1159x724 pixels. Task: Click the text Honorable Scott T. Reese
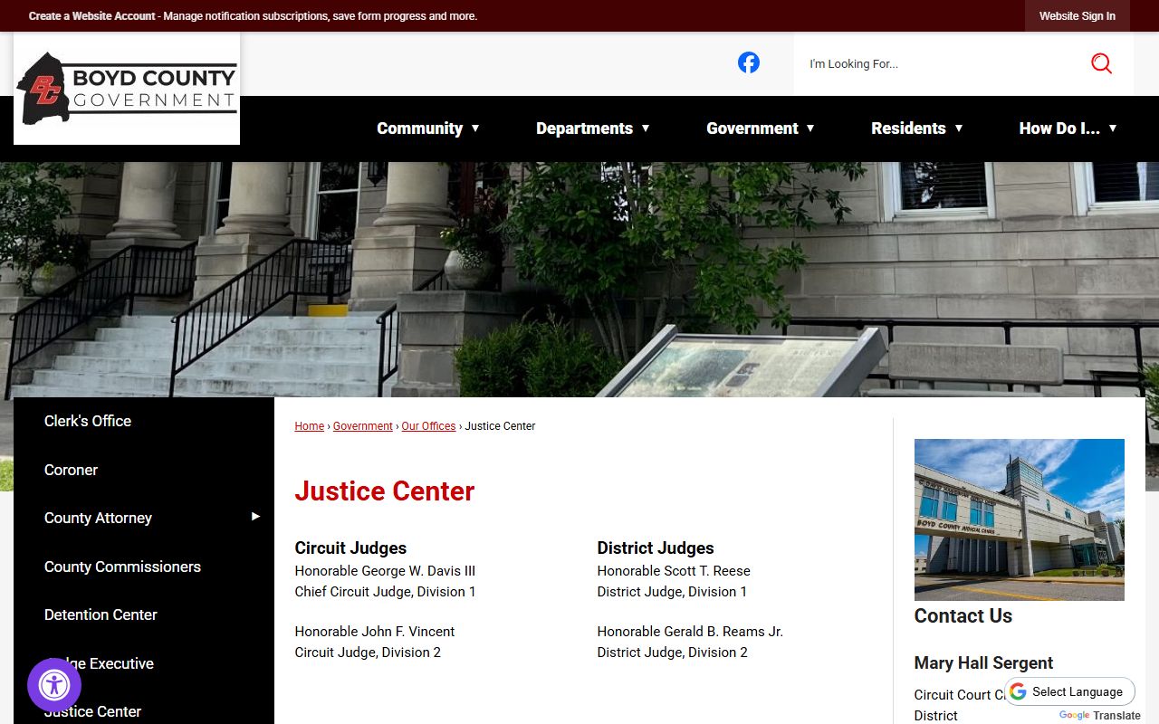674,571
